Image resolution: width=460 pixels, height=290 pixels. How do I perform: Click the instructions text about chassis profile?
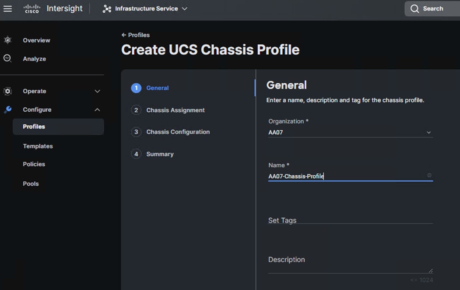point(345,100)
